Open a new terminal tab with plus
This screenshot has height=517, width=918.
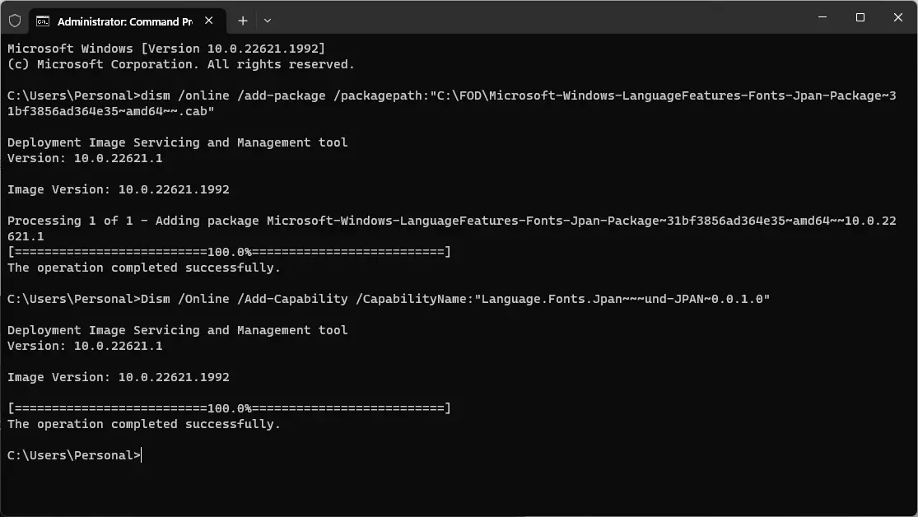(x=242, y=21)
